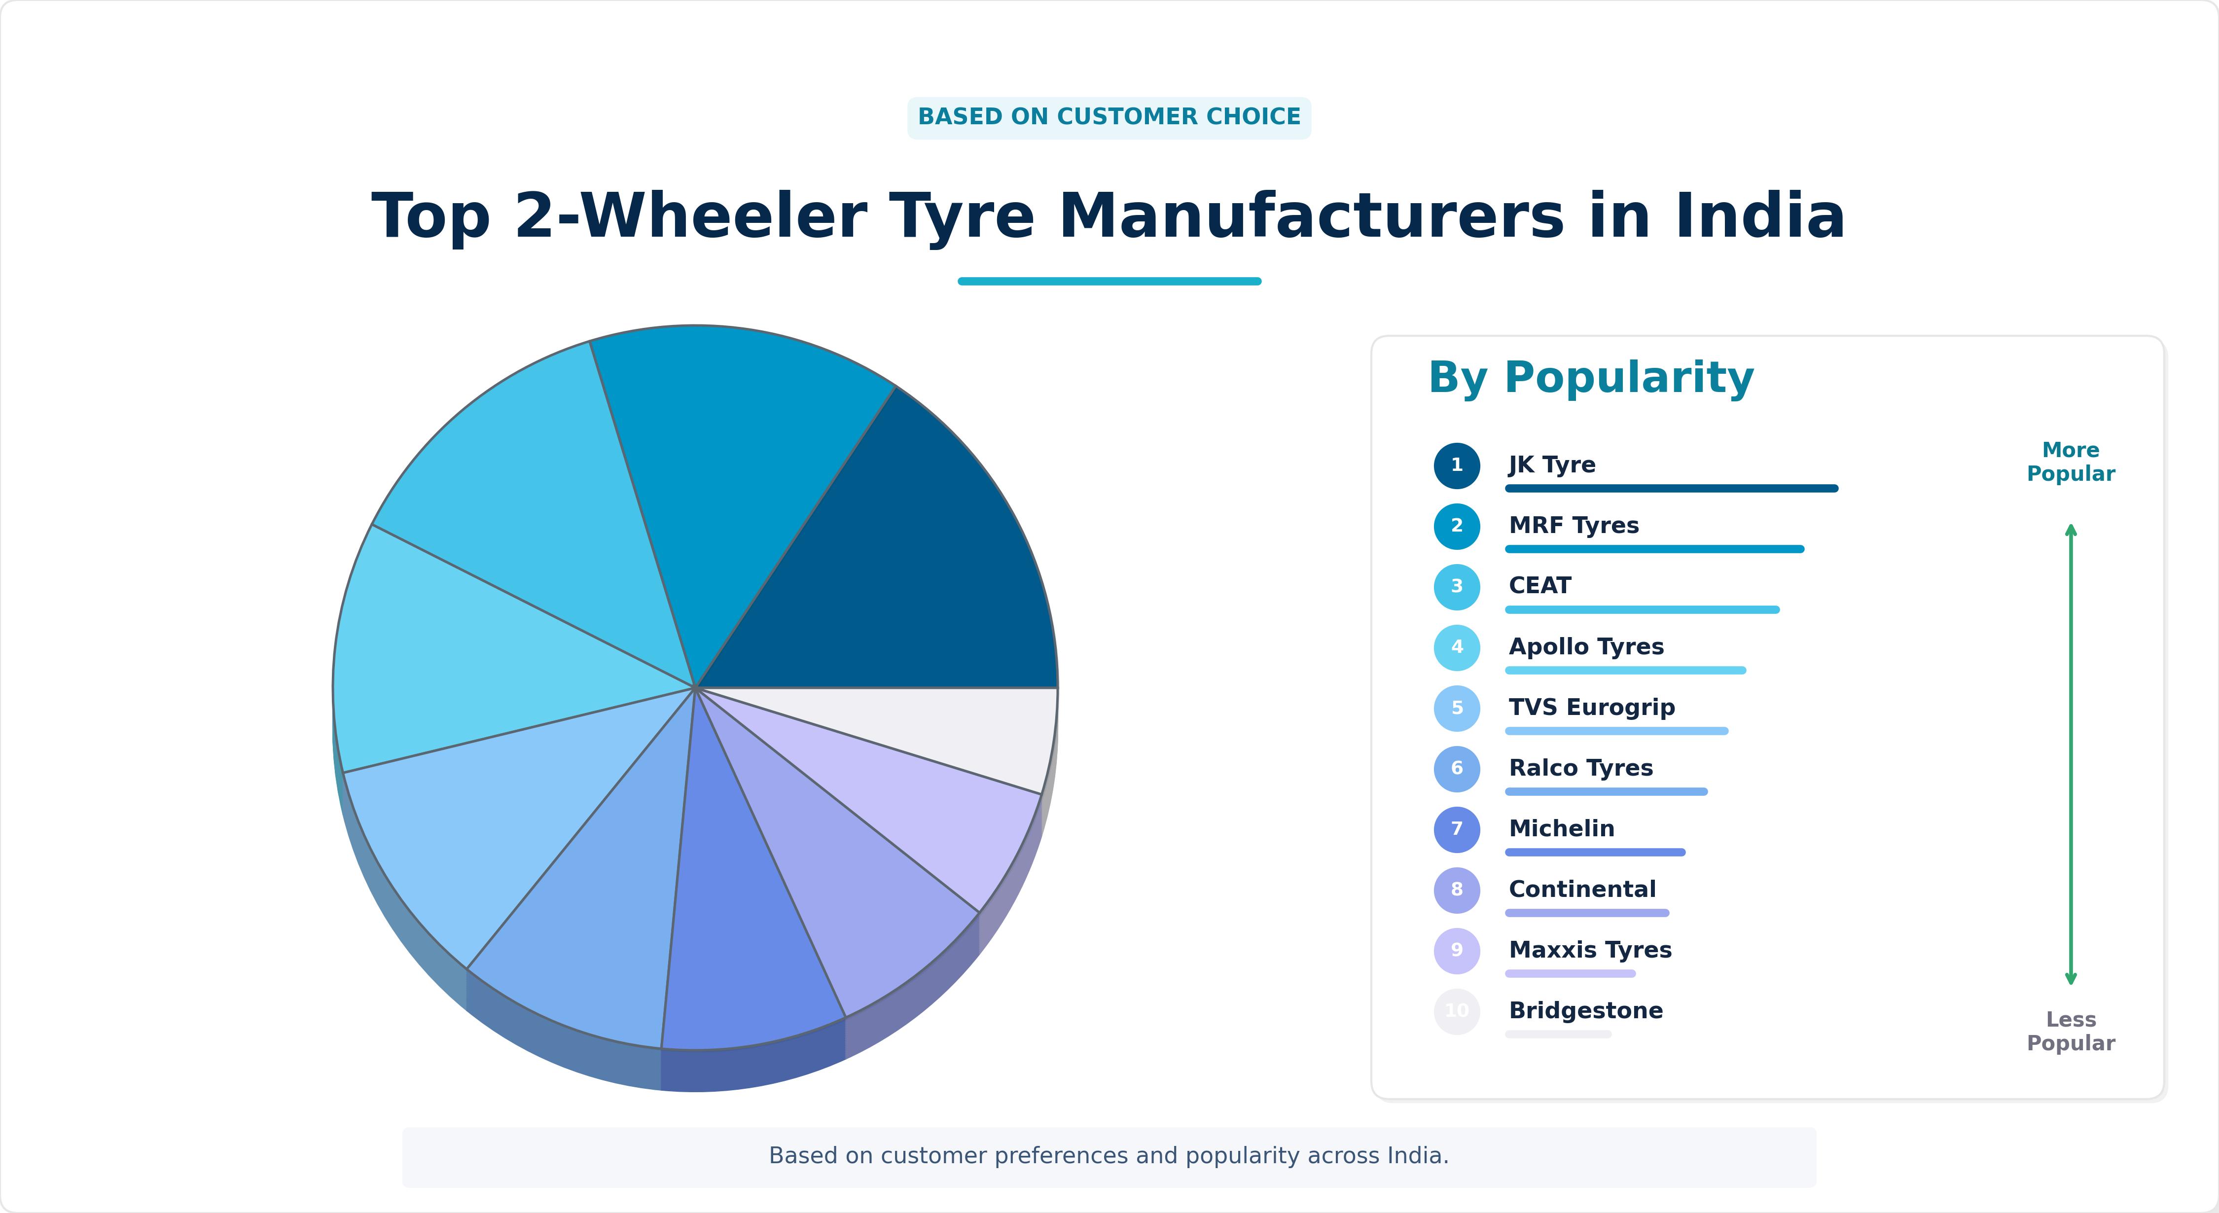Select the TVS Eurogrip label
The height and width of the screenshot is (1213, 2219).
click(1592, 707)
